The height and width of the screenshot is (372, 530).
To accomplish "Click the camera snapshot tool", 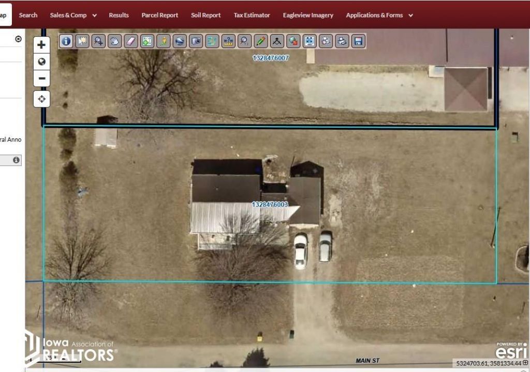I will [196, 41].
